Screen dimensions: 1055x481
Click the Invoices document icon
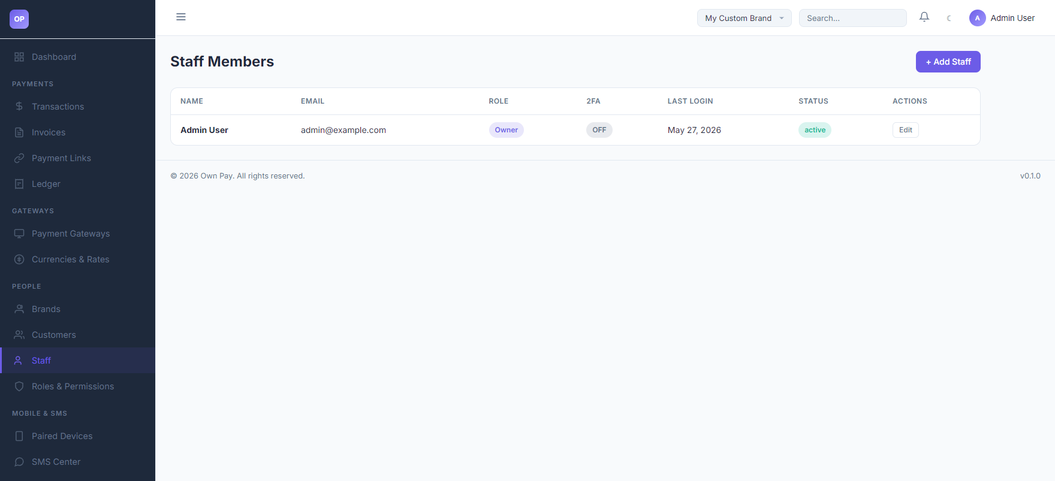(19, 132)
